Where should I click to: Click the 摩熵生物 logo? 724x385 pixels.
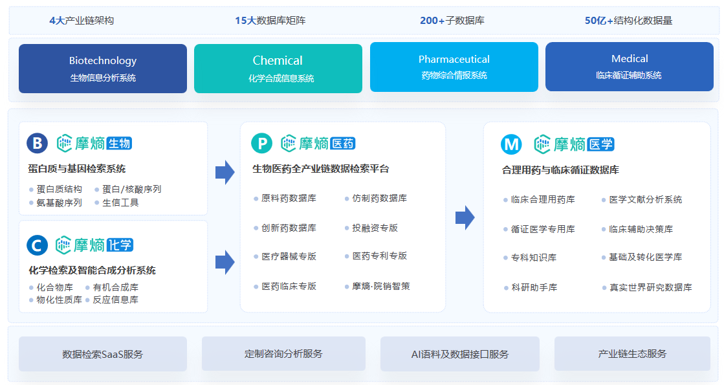pyautogui.click(x=94, y=143)
